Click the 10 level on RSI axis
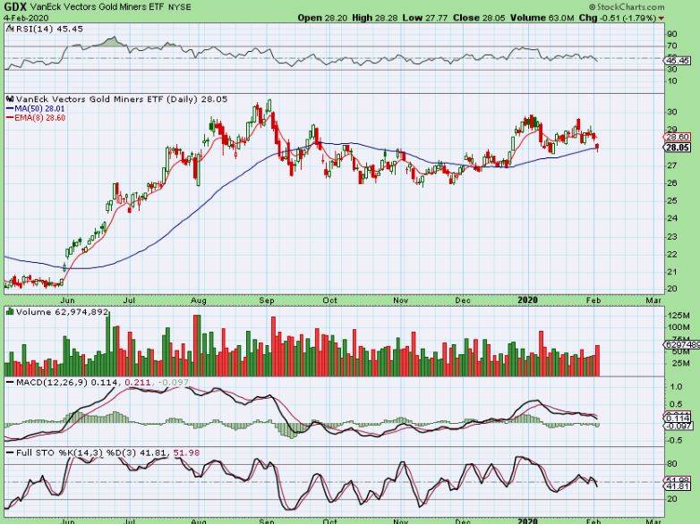Viewport: 700px width, 524px height. click(672, 81)
